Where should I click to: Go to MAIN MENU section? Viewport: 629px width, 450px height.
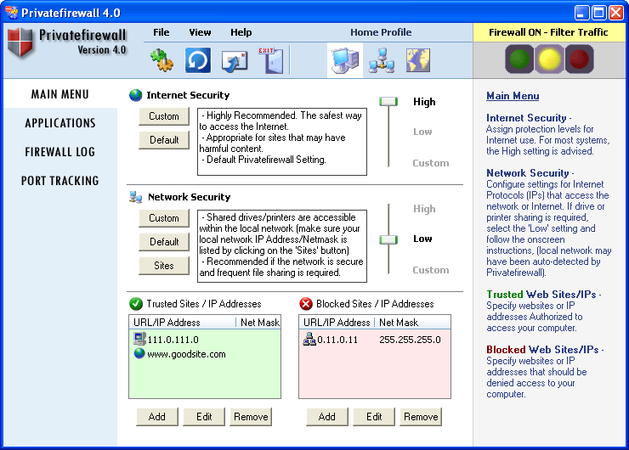(60, 94)
